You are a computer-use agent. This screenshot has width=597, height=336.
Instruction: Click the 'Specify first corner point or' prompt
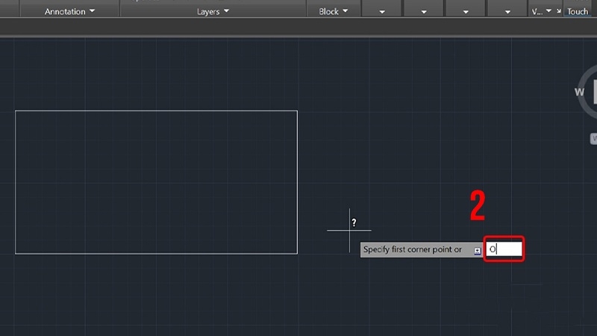coord(413,249)
